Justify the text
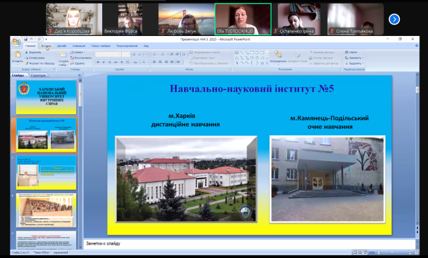This screenshot has width=428, height=258. click(x=172, y=62)
